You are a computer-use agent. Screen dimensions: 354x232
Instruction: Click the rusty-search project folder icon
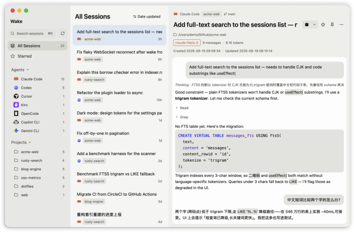click(16, 160)
